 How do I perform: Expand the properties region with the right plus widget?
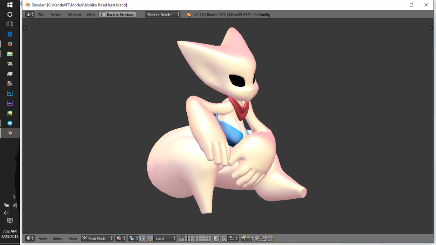click(x=431, y=28)
